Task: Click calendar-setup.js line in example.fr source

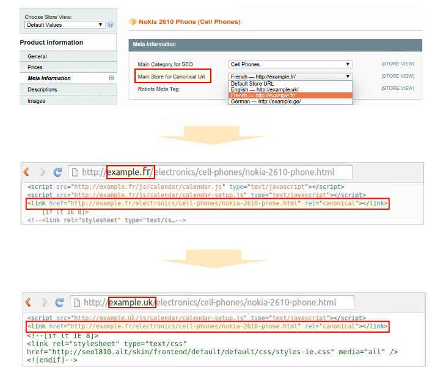Action: [x=196, y=195]
